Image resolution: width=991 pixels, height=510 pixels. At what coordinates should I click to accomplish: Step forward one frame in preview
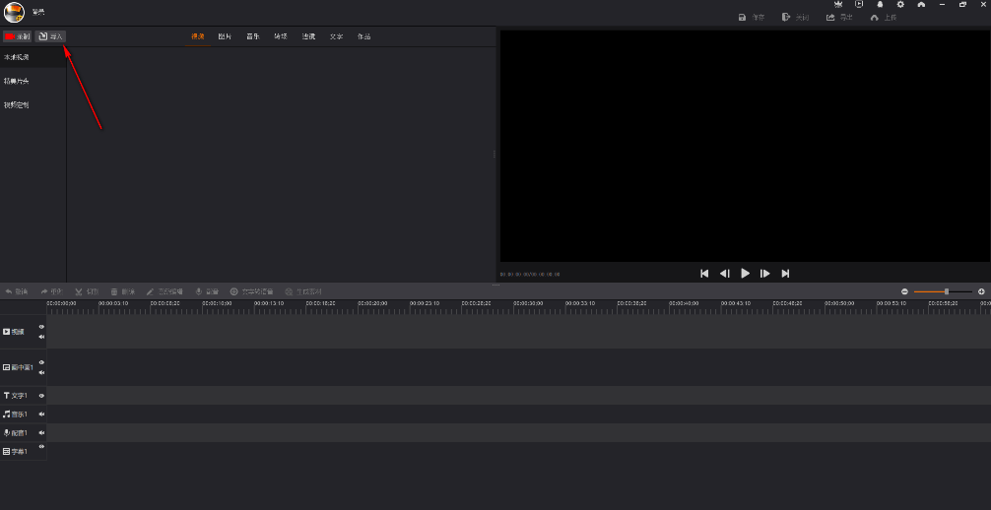765,274
